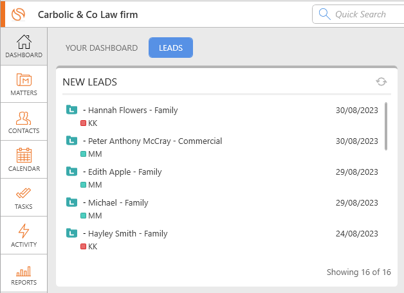The width and height of the screenshot is (404, 293).
Task: Select the Leads tab
Action: click(170, 48)
